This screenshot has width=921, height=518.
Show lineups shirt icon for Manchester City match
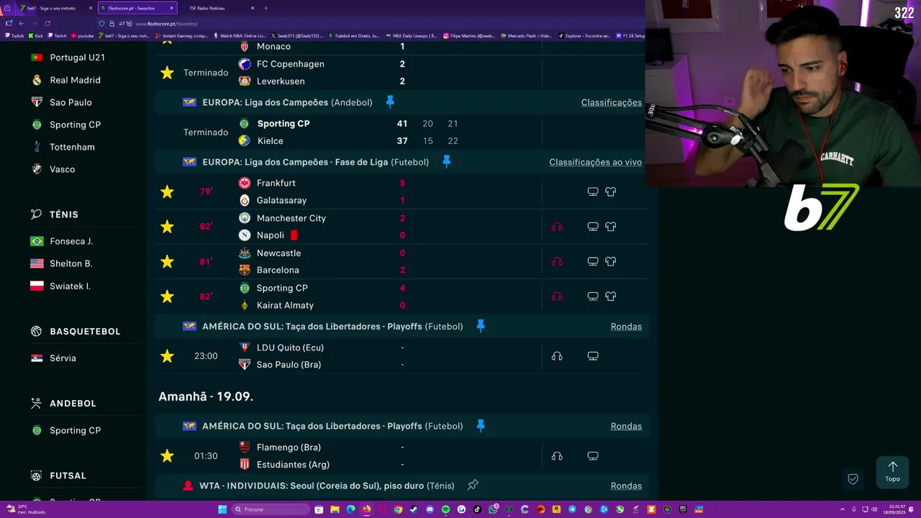click(x=611, y=227)
